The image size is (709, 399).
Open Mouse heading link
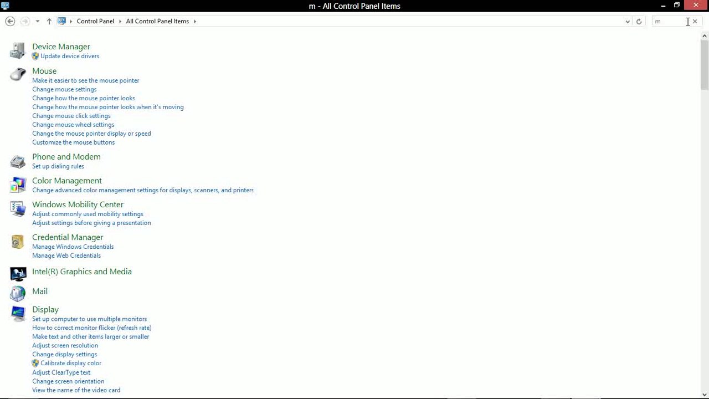tap(44, 71)
